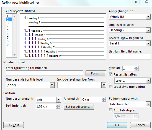Click Heading 8 line in the preview
The image size is (152, 130).
(64, 51)
